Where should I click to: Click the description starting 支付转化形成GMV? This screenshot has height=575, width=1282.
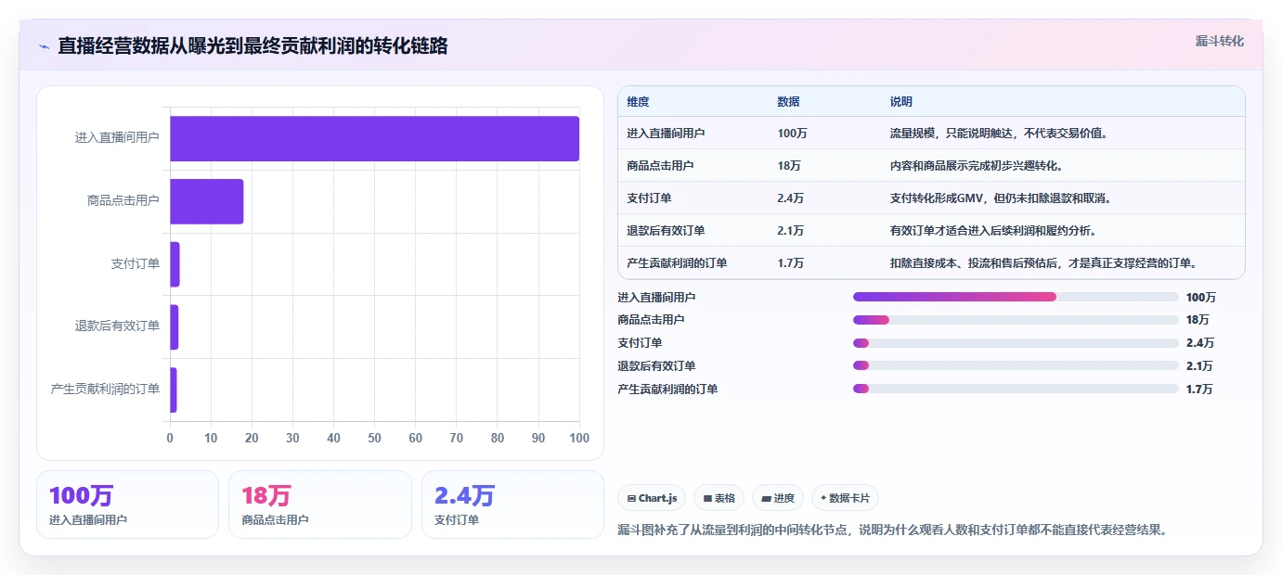click(x=1001, y=198)
